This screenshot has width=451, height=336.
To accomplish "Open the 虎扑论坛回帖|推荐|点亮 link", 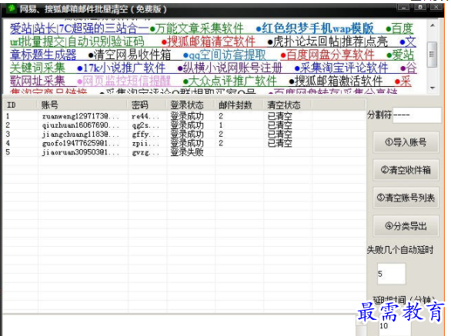I will tap(328, 42).
